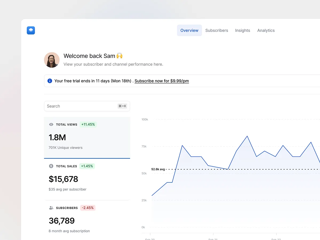Click the app logo icon
320x240 pixels.
point(31,30)
